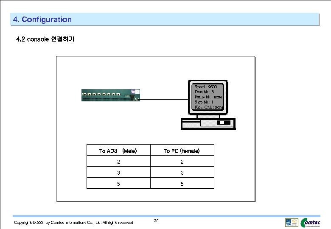
Task: Click cell '2' under To PC column
Action: click(182, 162)
